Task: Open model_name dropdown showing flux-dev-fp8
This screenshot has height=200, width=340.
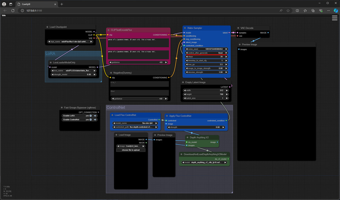Action: tap(135, 123)
